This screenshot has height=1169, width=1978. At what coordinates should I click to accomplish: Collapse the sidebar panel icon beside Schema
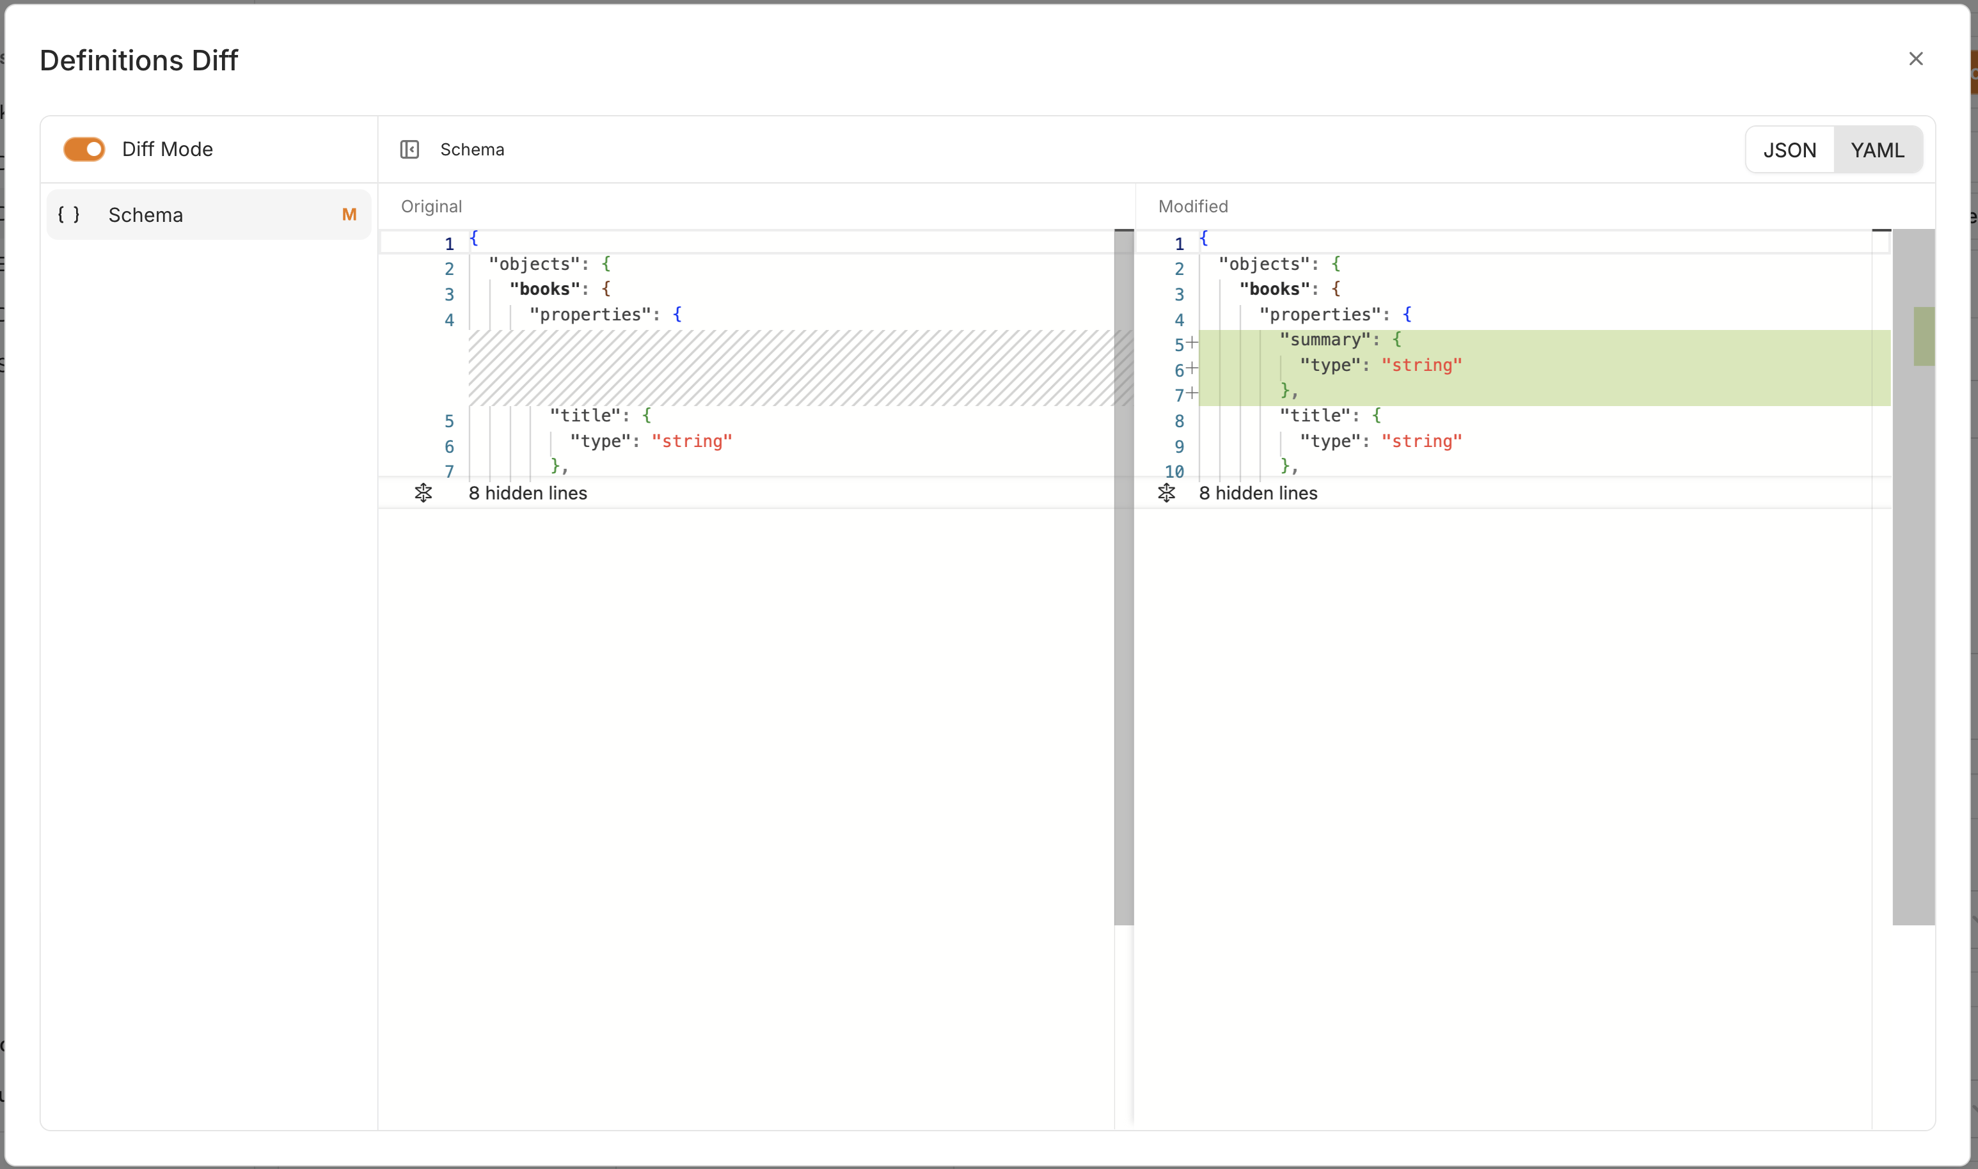(x=409, y=150)
